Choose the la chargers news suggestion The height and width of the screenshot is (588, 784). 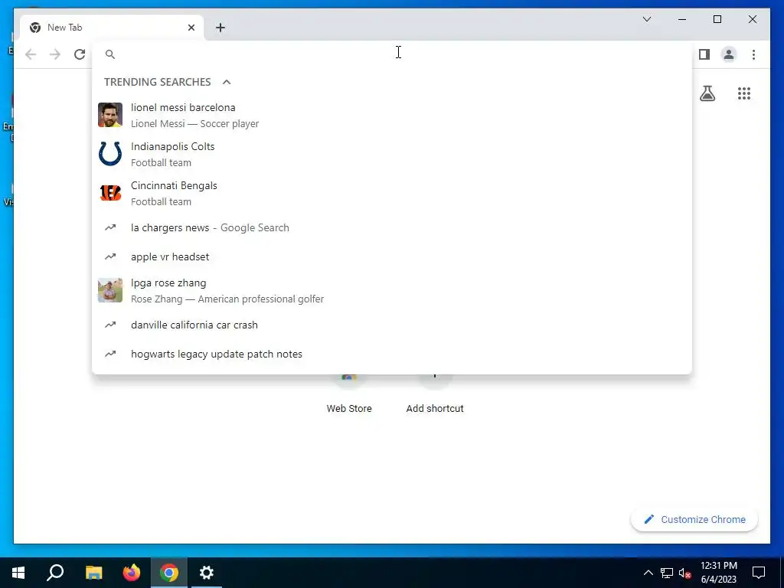click(392, 227)
